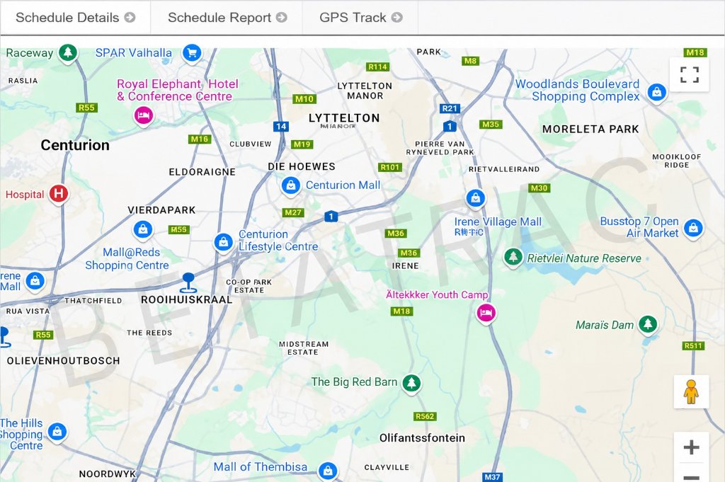The width and height of the screenshot is (725, 482).
Task: Click the Altekkker Youth Camp lodging marker
Action: pos(486,313)
